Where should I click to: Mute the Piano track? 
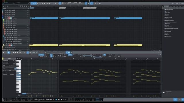[x=7, y=45]
